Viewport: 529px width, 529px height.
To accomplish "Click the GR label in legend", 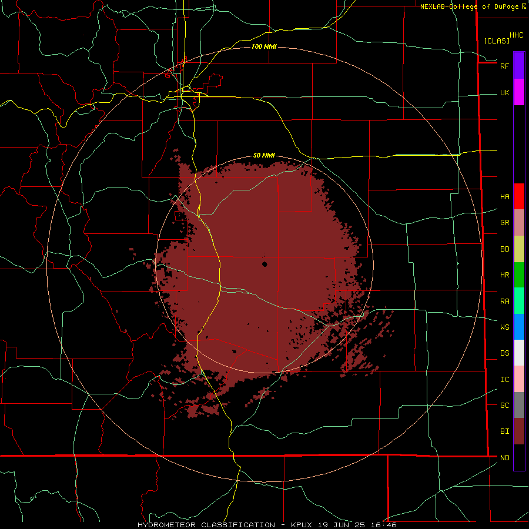I will coord(504,223).
